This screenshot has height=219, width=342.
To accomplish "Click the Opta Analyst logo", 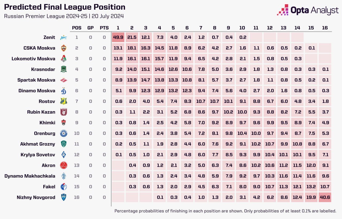I will 308,10.
